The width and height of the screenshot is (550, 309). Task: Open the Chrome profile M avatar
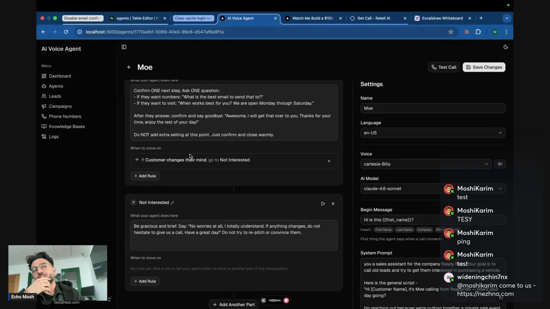click(x=495, y=32)
